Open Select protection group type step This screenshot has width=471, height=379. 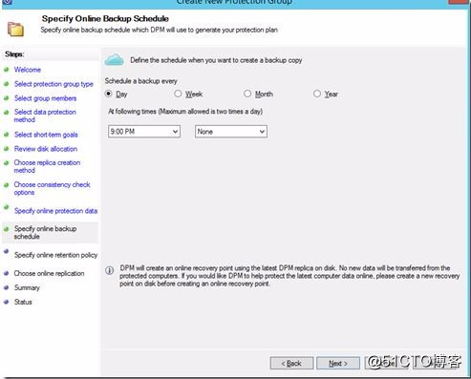[x=54, y=84]
